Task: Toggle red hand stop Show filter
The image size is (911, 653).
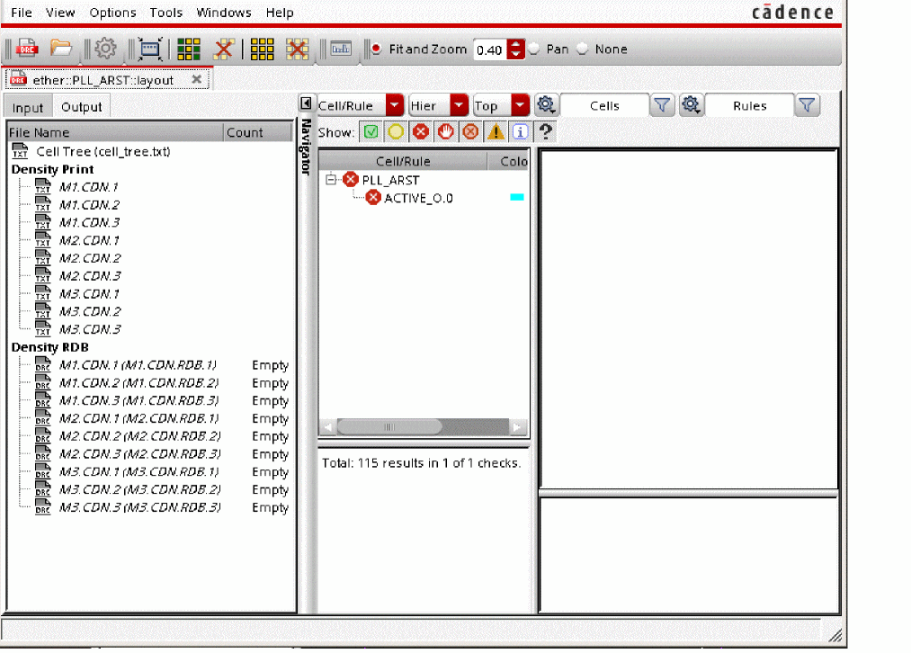Action: pyautogui.click(x=446, y=132)
